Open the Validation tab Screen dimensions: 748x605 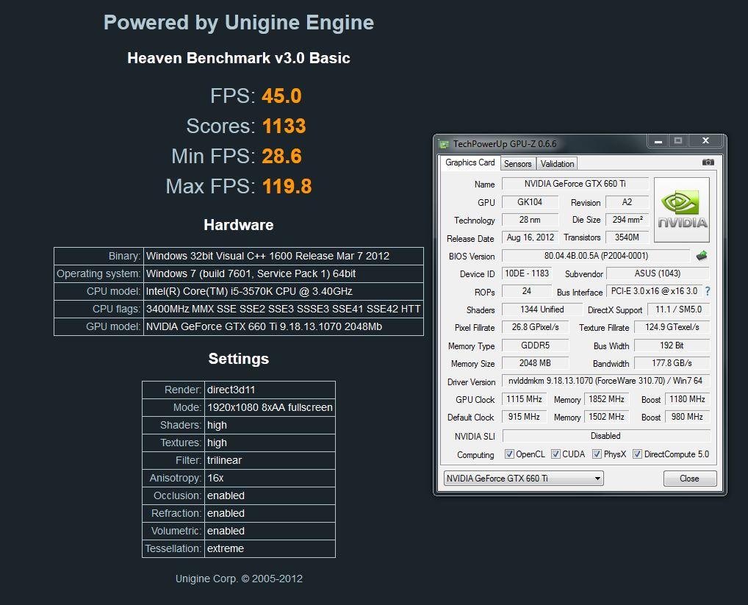click(x=557, y=164)
